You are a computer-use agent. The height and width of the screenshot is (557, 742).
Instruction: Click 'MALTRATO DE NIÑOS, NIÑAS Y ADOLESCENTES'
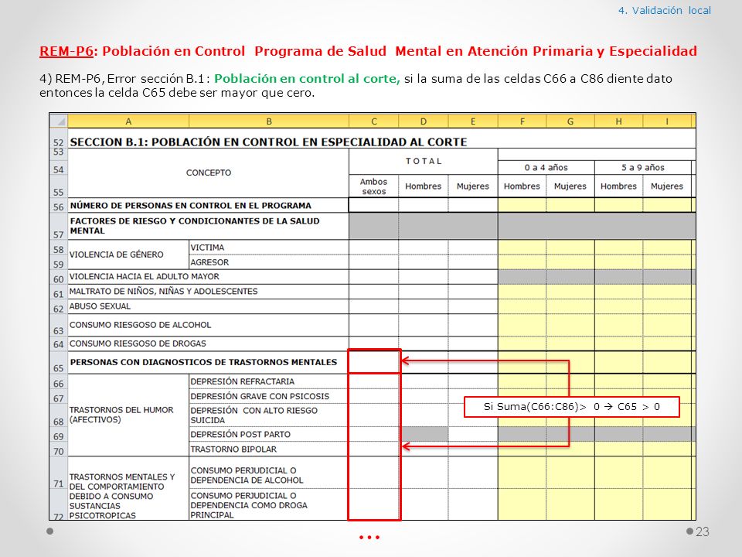click(x=208, y=292)
